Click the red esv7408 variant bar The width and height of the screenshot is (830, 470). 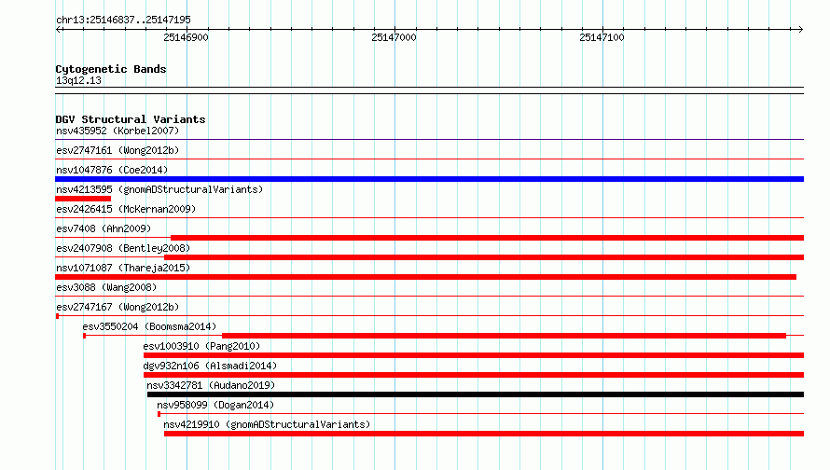487,238
